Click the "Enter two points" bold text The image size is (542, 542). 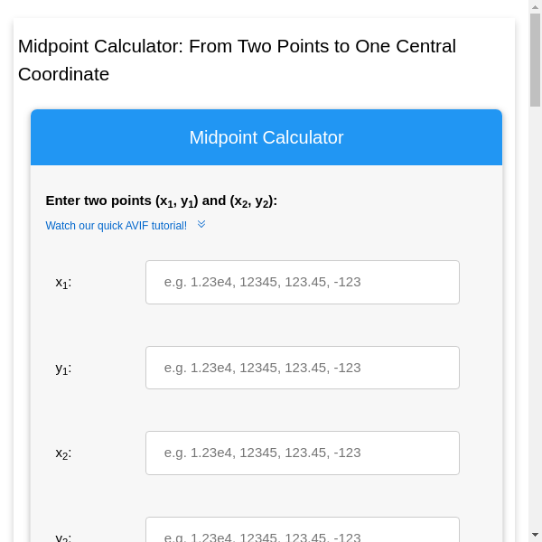(x=98, y=201)
